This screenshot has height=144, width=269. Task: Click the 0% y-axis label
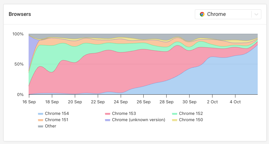[x=20, y=95]
